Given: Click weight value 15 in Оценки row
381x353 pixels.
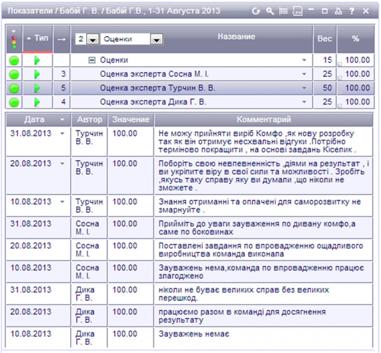Looking at the screenshot, I should tap(327, 60).
